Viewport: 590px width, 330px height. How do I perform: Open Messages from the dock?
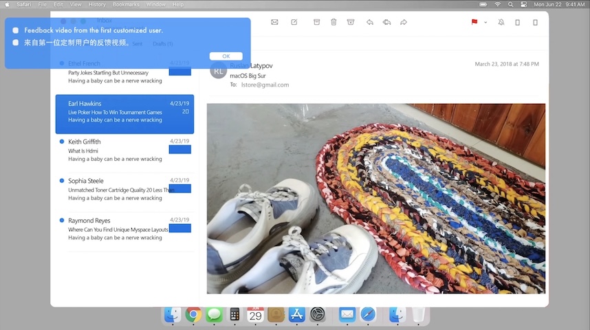(x=214, y=315)
